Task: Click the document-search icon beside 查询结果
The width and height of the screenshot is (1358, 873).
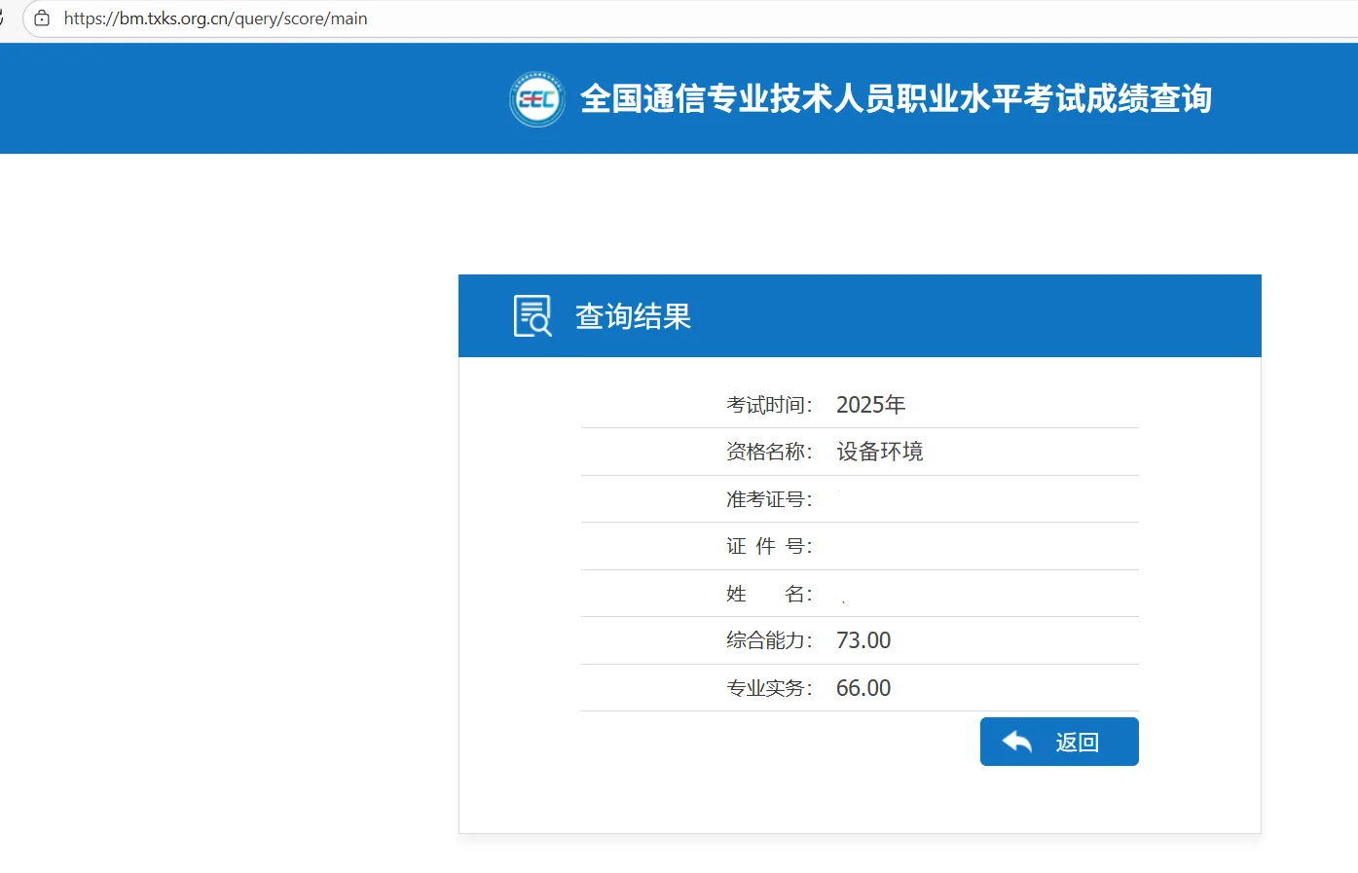Action: pos(531,314)
